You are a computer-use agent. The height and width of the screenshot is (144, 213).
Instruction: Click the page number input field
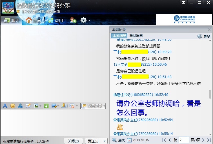coord(184,140)
